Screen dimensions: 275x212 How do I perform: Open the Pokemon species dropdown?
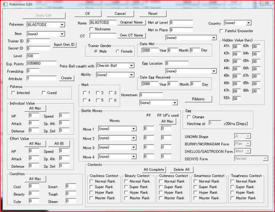(x=62, y=25)
